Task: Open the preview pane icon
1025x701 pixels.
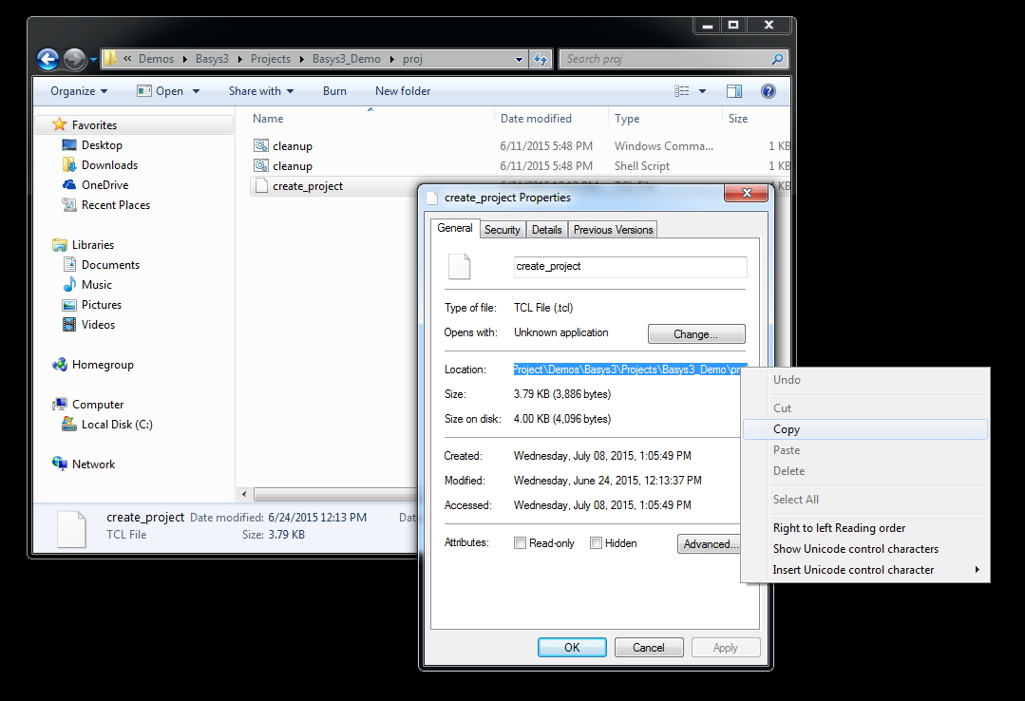Action: pos(732,90)
